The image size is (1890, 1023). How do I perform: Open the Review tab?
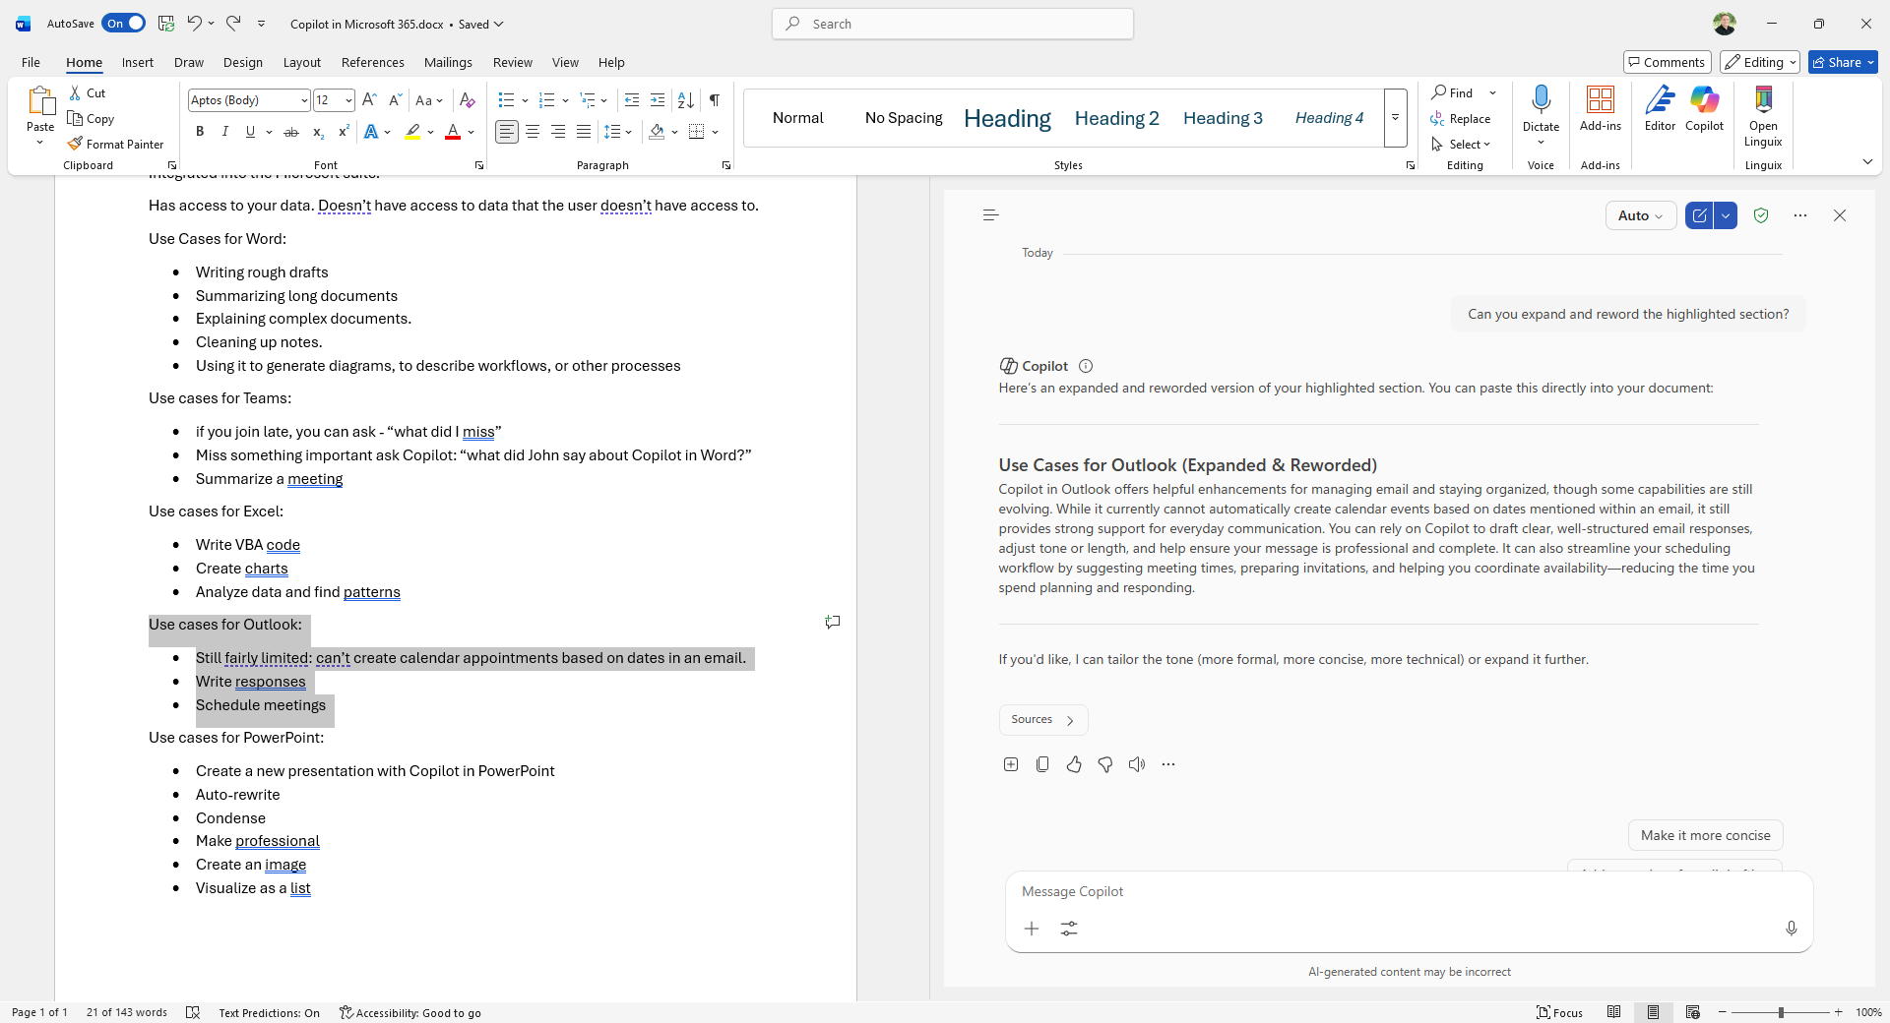click(512, 62)
